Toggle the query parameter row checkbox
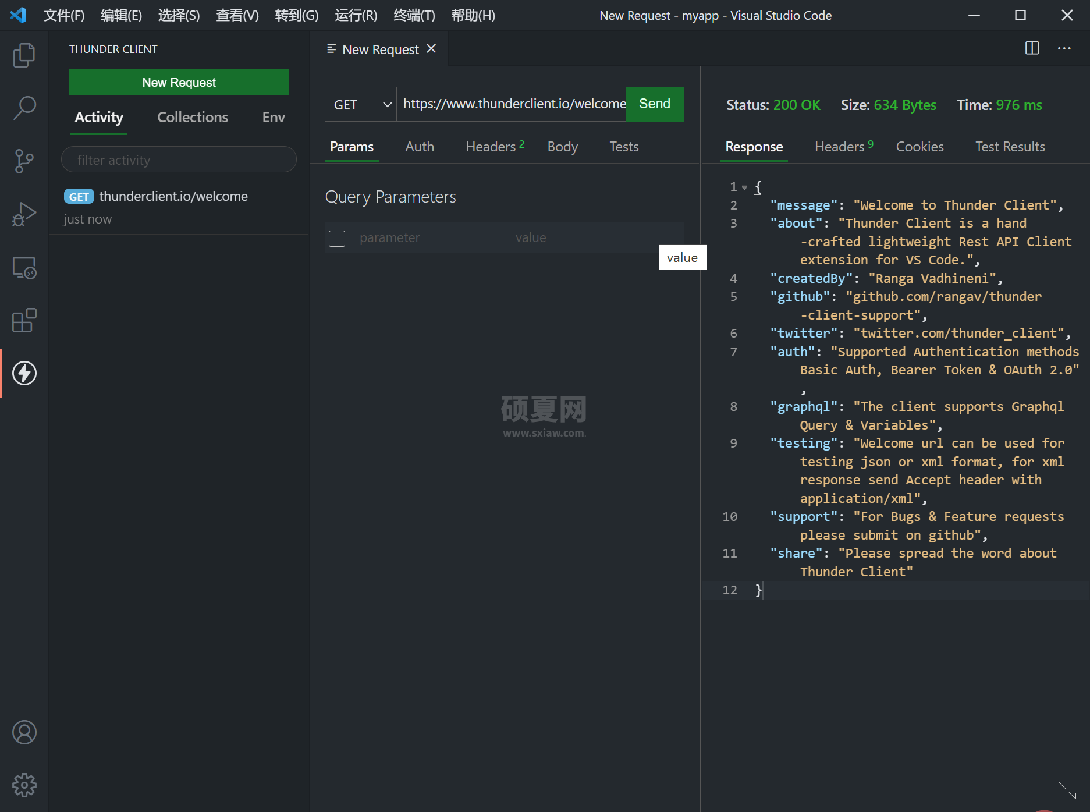Viewport: 1090px width, 812px height. [337, 238]
